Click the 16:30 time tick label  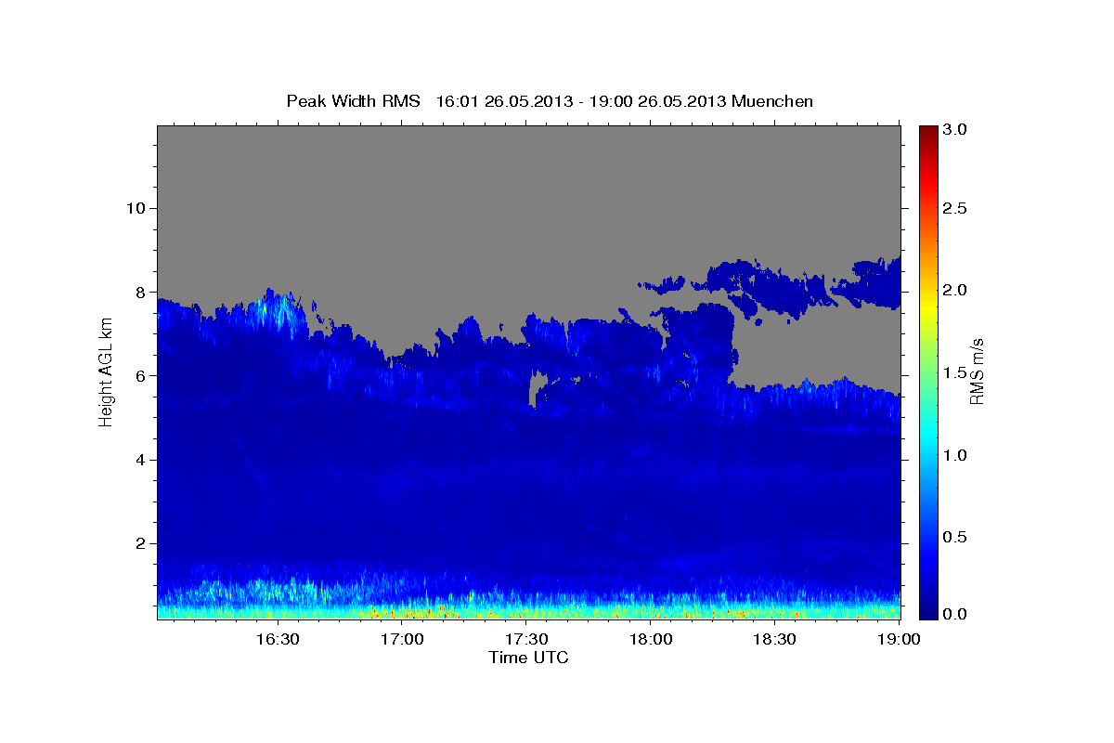pos(278,639)
